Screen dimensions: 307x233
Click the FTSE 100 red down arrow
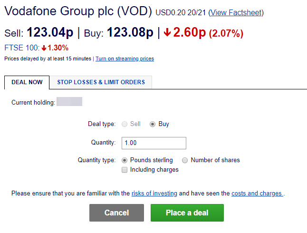44,48
